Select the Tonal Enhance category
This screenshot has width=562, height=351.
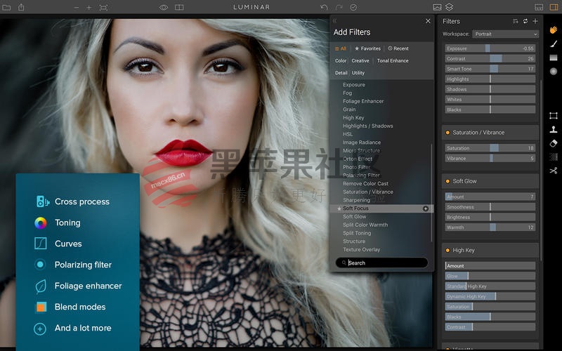click(x=393, y=60)
